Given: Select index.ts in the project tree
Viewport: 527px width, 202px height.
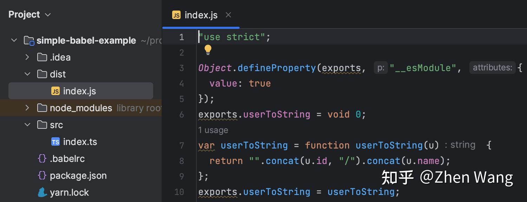Looking at the screenshot, I should [80, 142].
